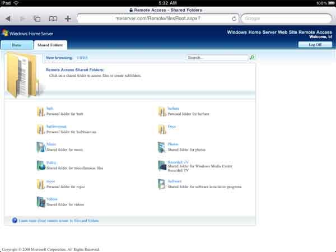The width and height of the screenshot is (336, 252).
Task: Click the Music shared folder icon
Action: (x=41, y=147)
